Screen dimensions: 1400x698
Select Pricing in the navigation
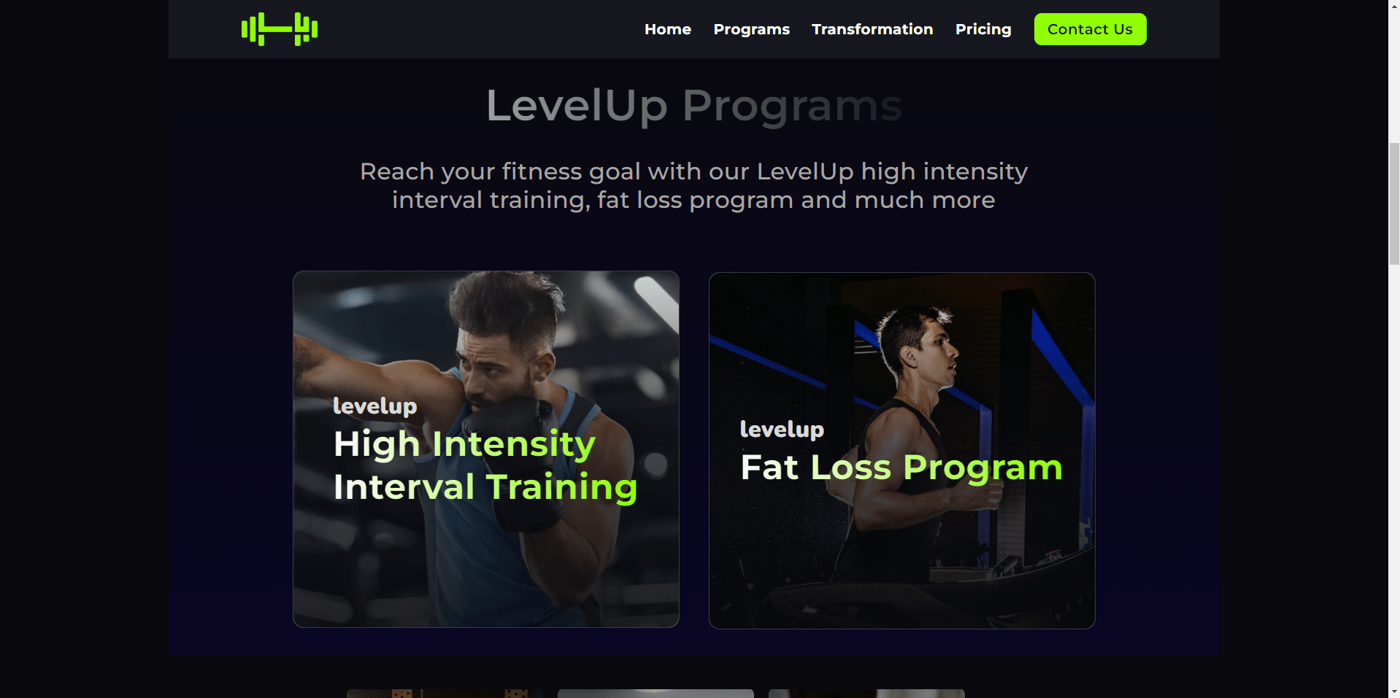coord(983,29)
